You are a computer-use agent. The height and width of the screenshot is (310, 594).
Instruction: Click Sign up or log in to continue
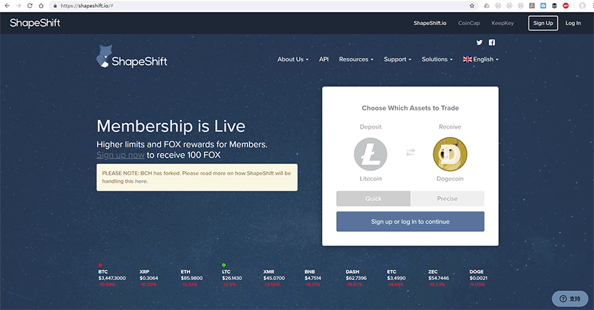410,221
